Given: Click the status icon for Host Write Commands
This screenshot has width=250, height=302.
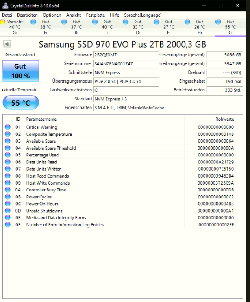Looking at the screenshot, I should click(x=7, y=183).
